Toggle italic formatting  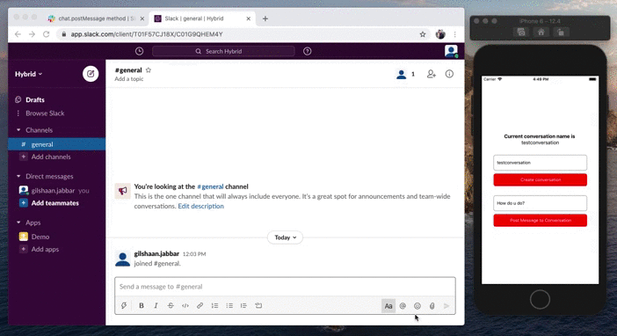[x=156, y=306]
